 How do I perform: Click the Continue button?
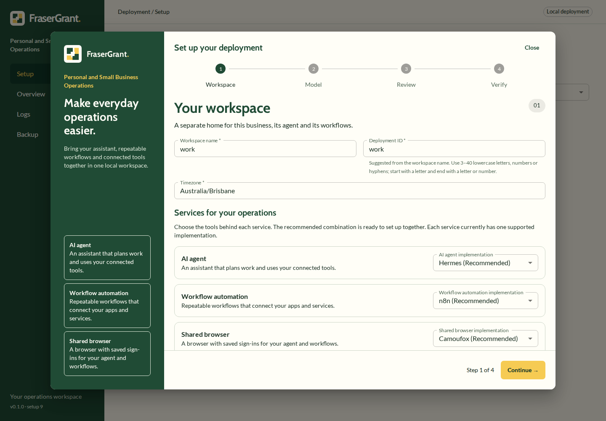523,370
